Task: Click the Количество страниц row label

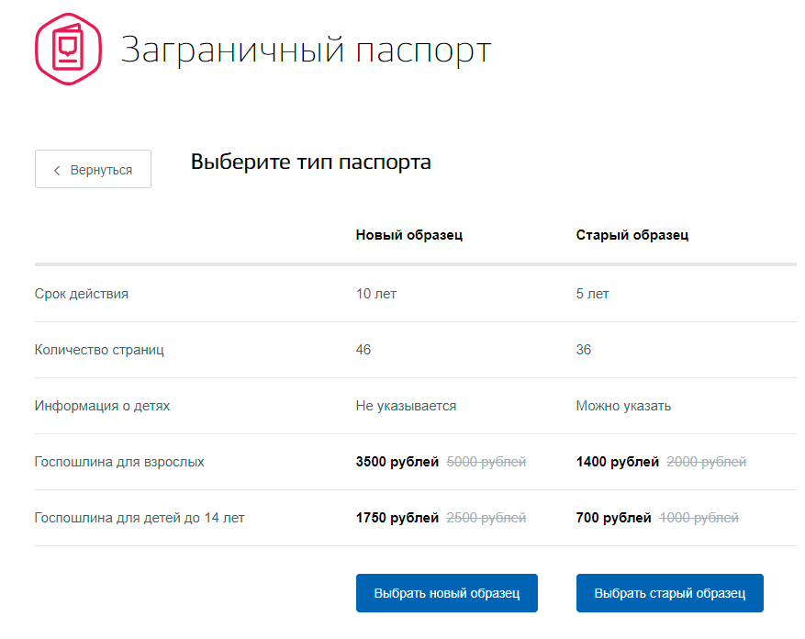Action: point(99,350)
